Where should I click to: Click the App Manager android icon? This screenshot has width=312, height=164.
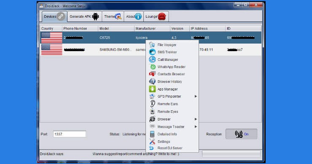point(152,89)
